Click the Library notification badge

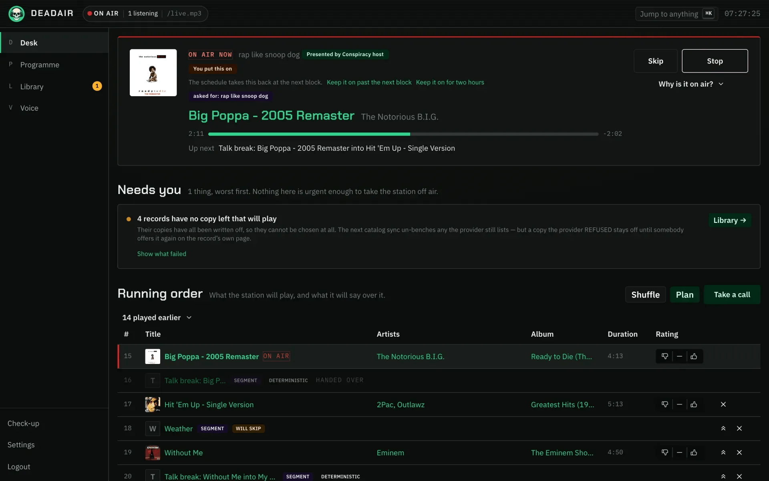tap(97, 86)
